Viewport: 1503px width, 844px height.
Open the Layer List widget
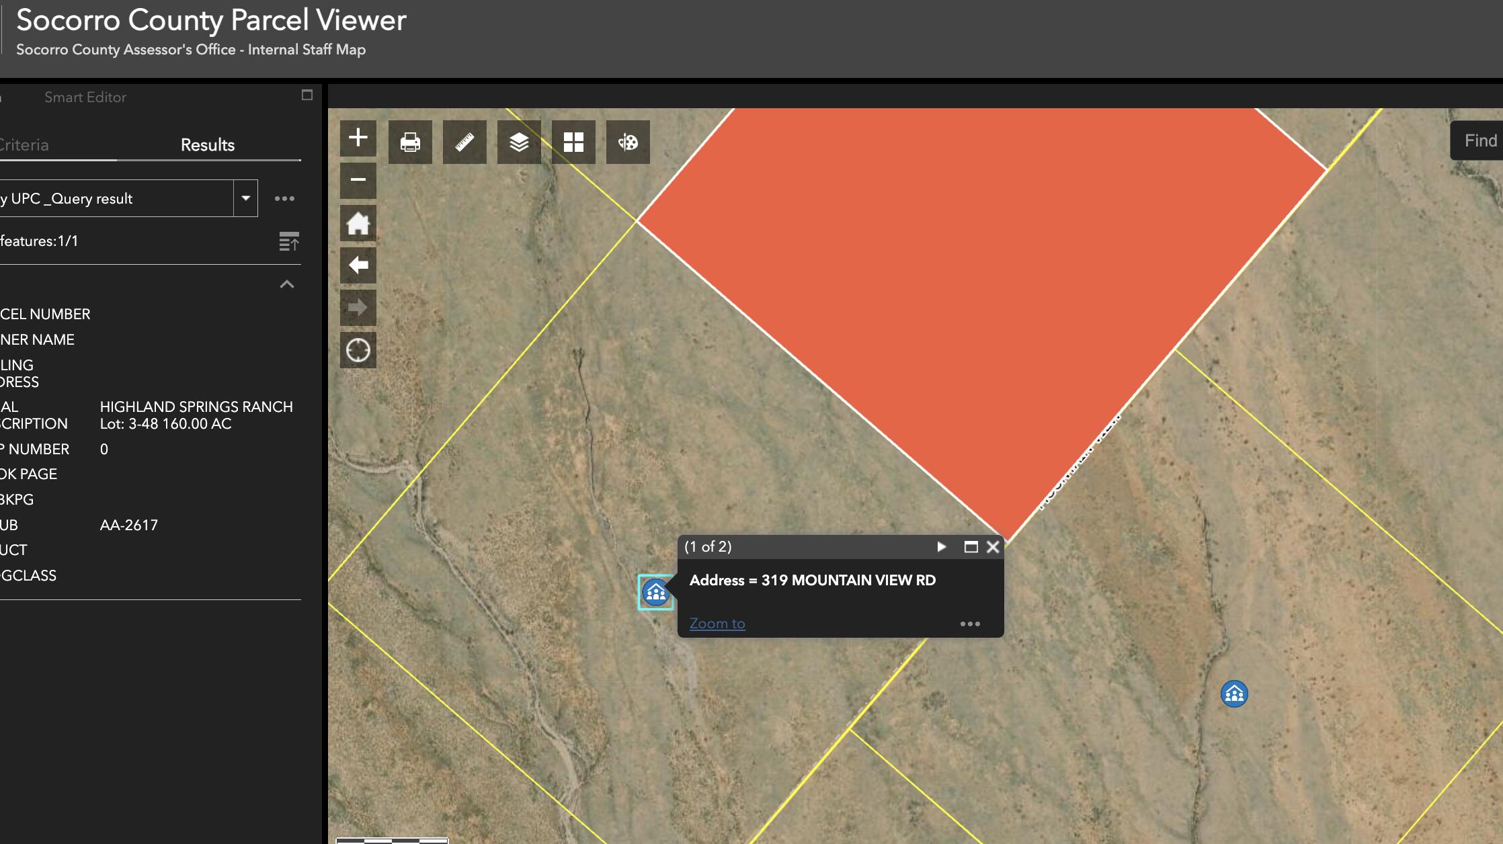coord(519,142)
